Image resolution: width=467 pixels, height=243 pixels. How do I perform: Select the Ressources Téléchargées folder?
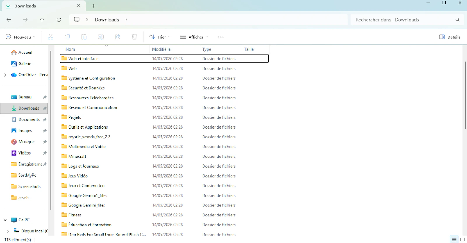click(164, 98)
